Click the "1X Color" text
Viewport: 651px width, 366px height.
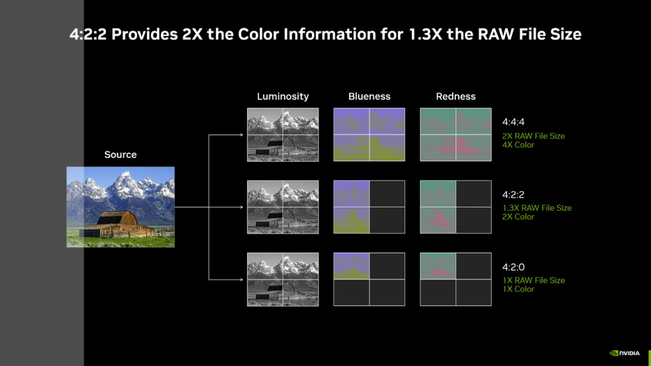click(x=518, y=289)
